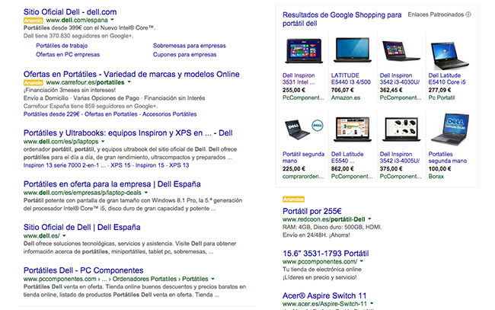Click the '706,07 €' price
This screenshot has width=495, height=310.
pos(343,90)
